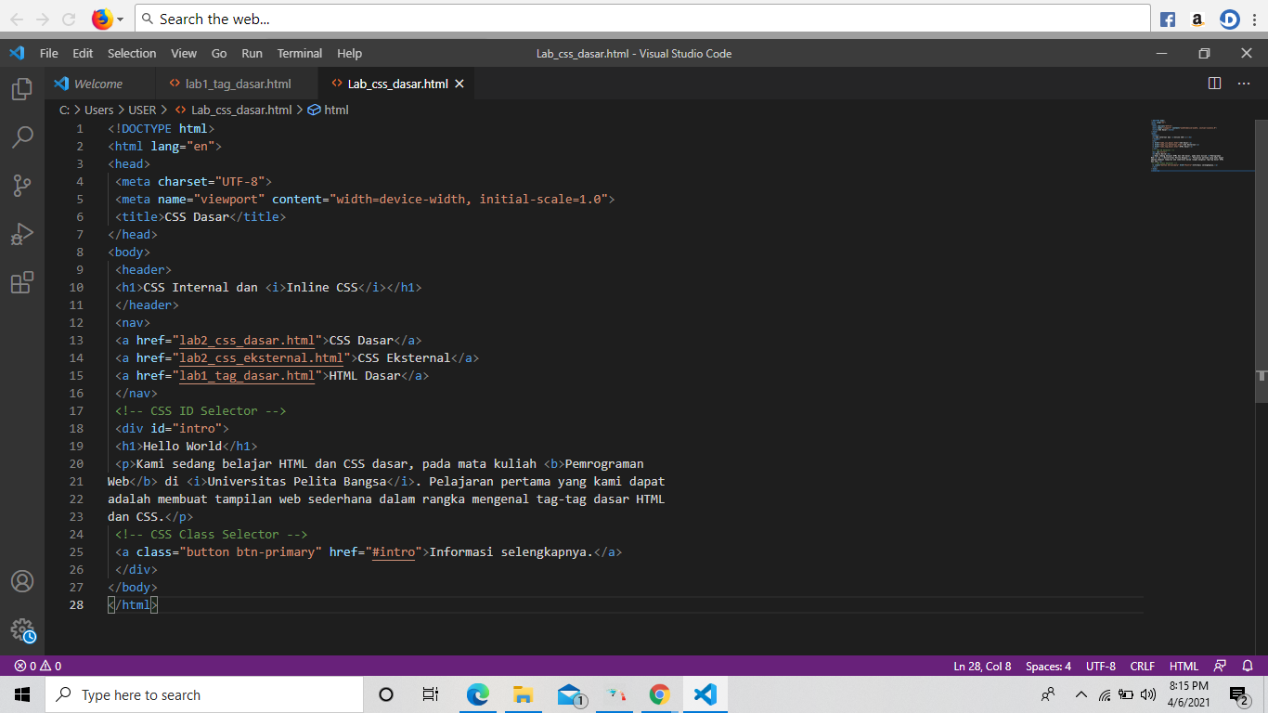Open the Source Control panel

pyautogui.click(x=22, y=186)
